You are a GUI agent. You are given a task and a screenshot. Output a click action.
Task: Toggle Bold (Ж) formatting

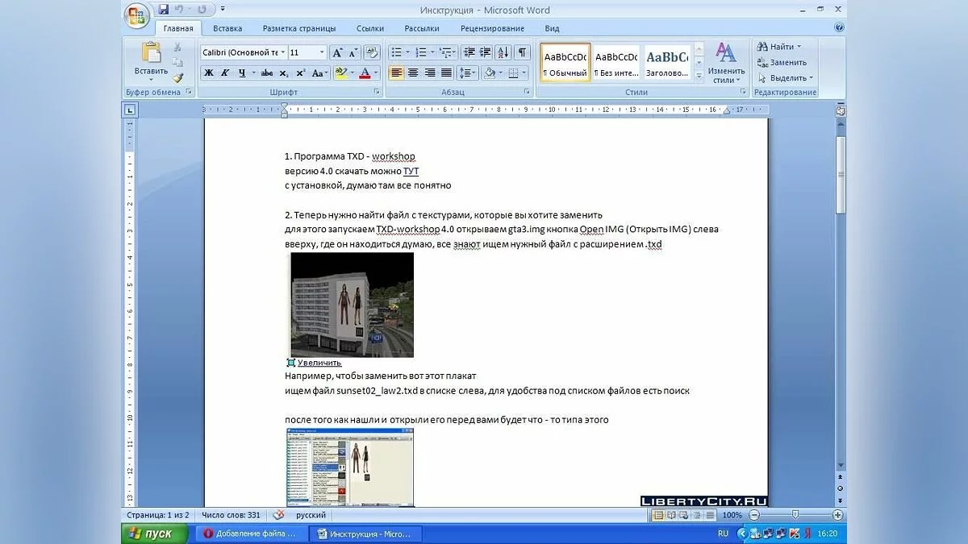coord(208,73)
